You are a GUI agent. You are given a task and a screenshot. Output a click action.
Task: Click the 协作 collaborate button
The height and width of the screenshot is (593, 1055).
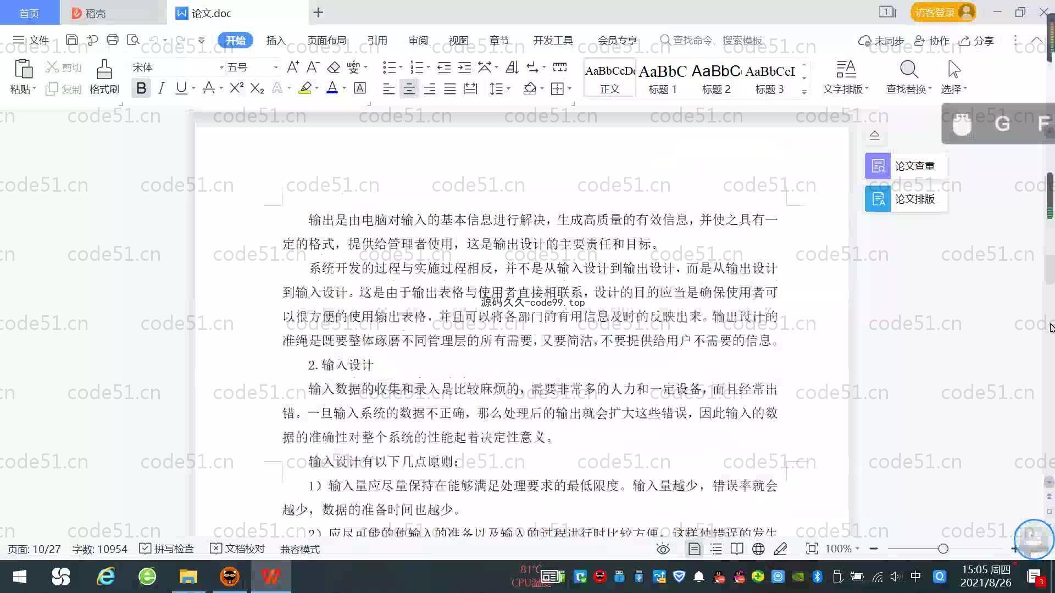pos(932,41)
